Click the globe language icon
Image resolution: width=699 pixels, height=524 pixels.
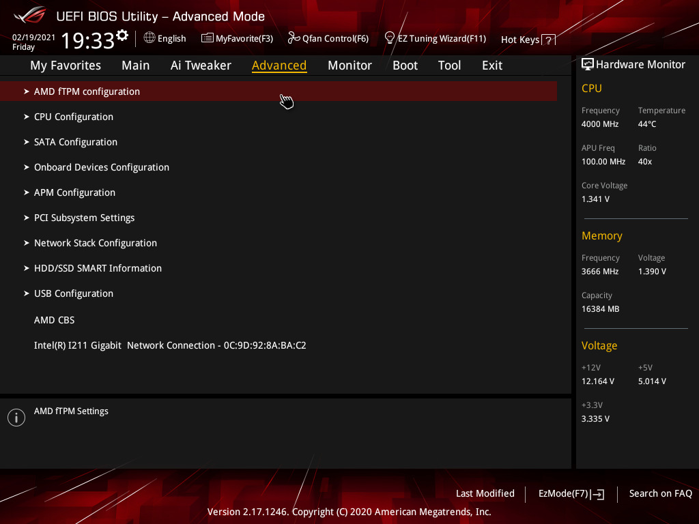(149, 38)
